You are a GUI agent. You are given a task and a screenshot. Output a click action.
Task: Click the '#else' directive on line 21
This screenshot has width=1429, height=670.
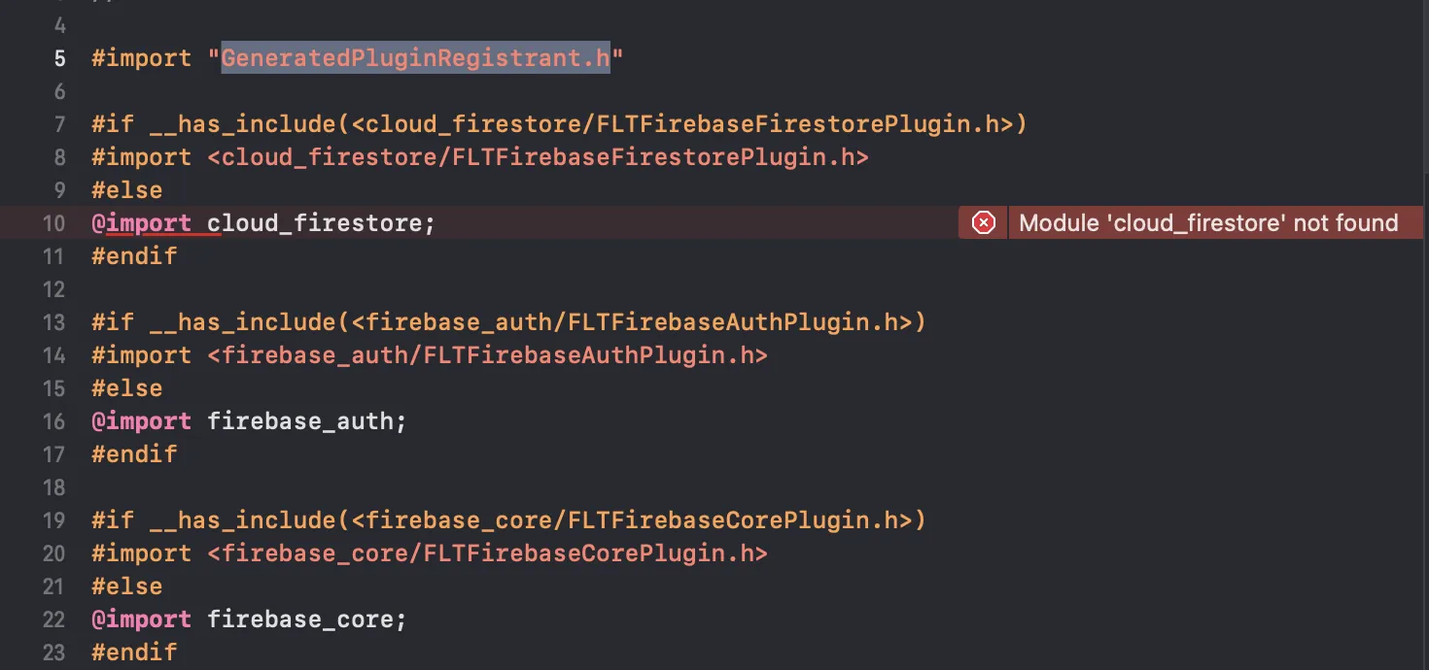(127, 586)
